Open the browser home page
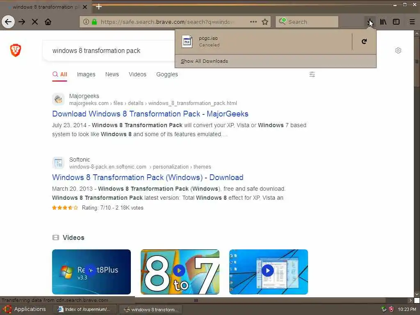Screen dimensions: 420x315 (x=48, y=22)
